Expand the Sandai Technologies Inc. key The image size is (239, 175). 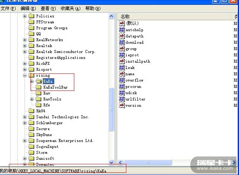click(25, 117)
